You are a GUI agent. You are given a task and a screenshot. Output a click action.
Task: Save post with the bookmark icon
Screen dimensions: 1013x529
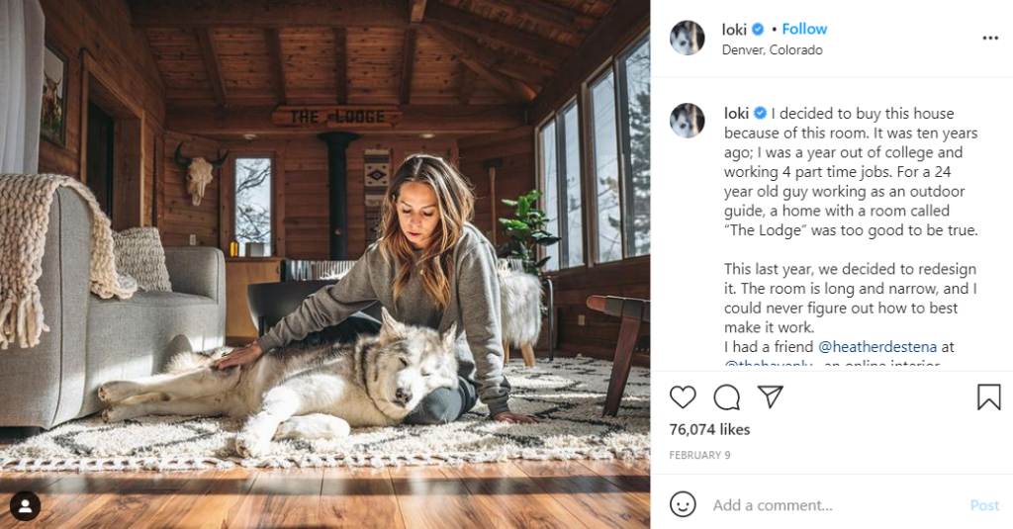[988, 397]
